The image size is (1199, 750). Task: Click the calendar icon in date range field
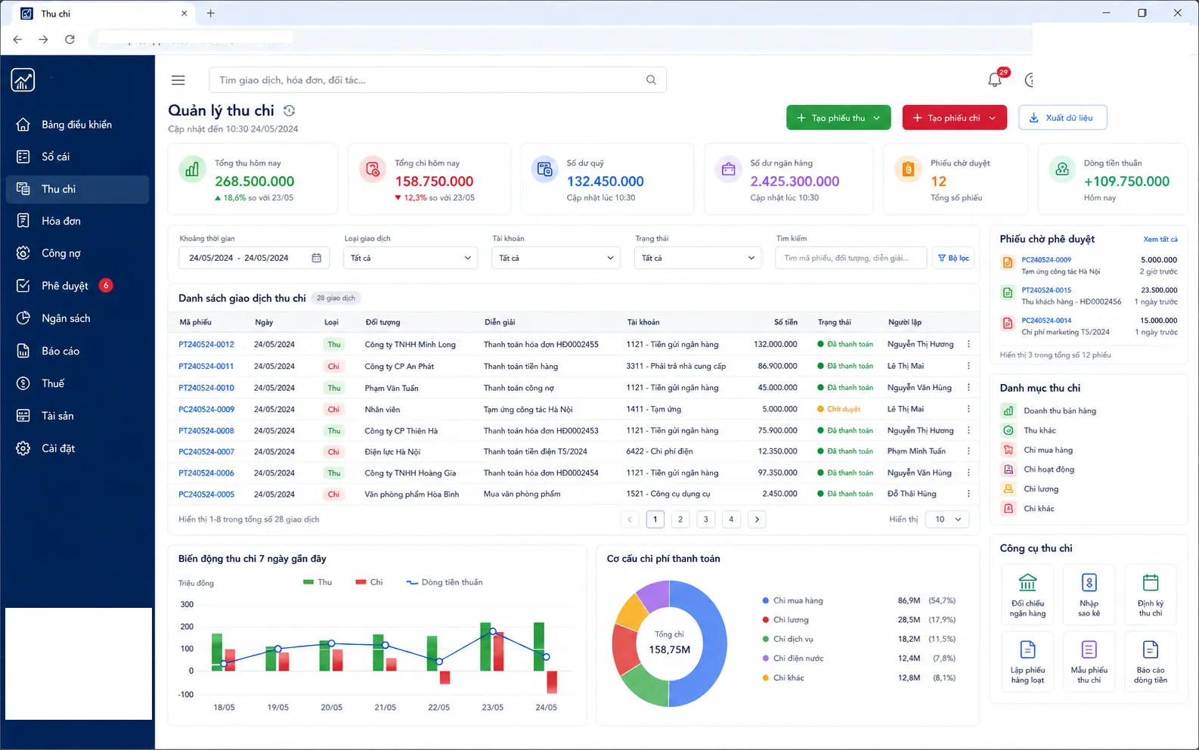[317, 258]
